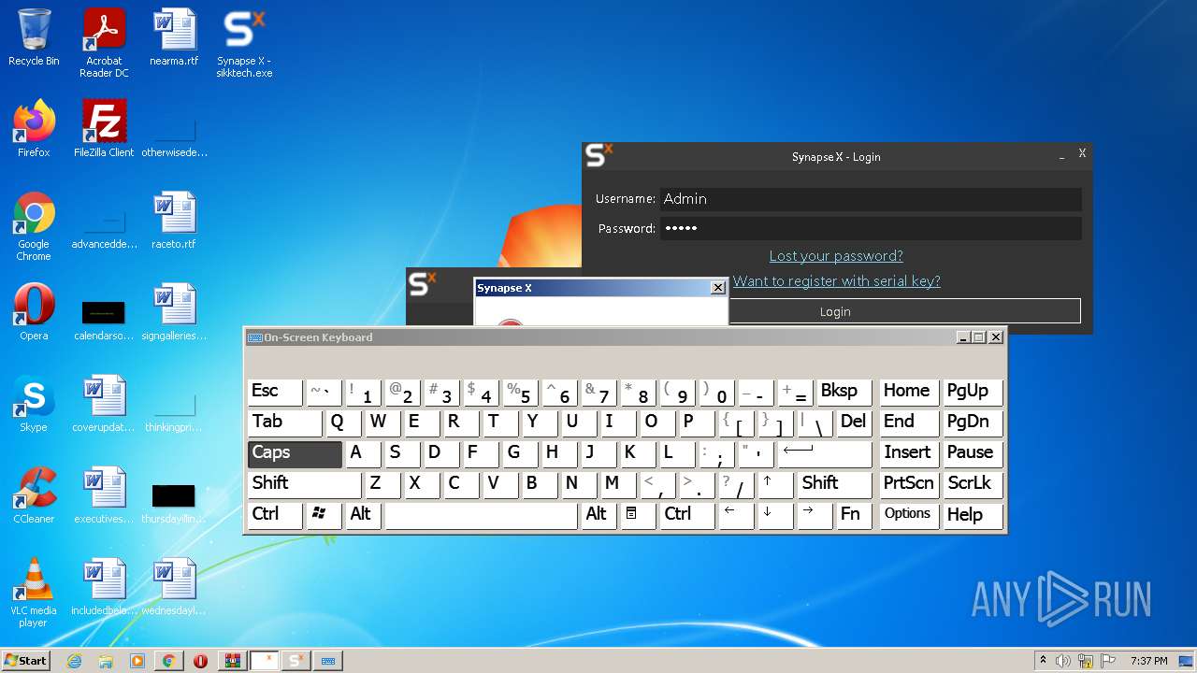This screenshot has height=673, width=1197.
Task: Launch CCleaner desktop shortcut
Action: 34,494
